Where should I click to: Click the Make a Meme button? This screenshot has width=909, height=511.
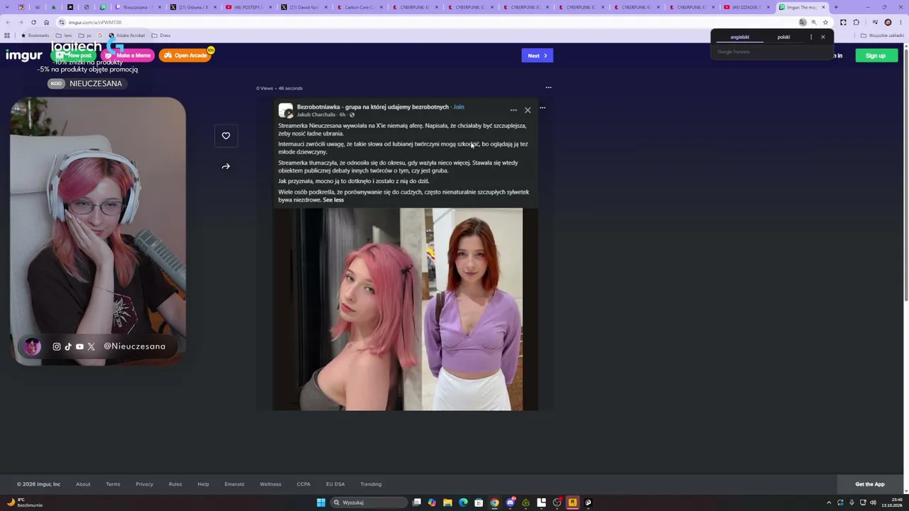point(128,55)
